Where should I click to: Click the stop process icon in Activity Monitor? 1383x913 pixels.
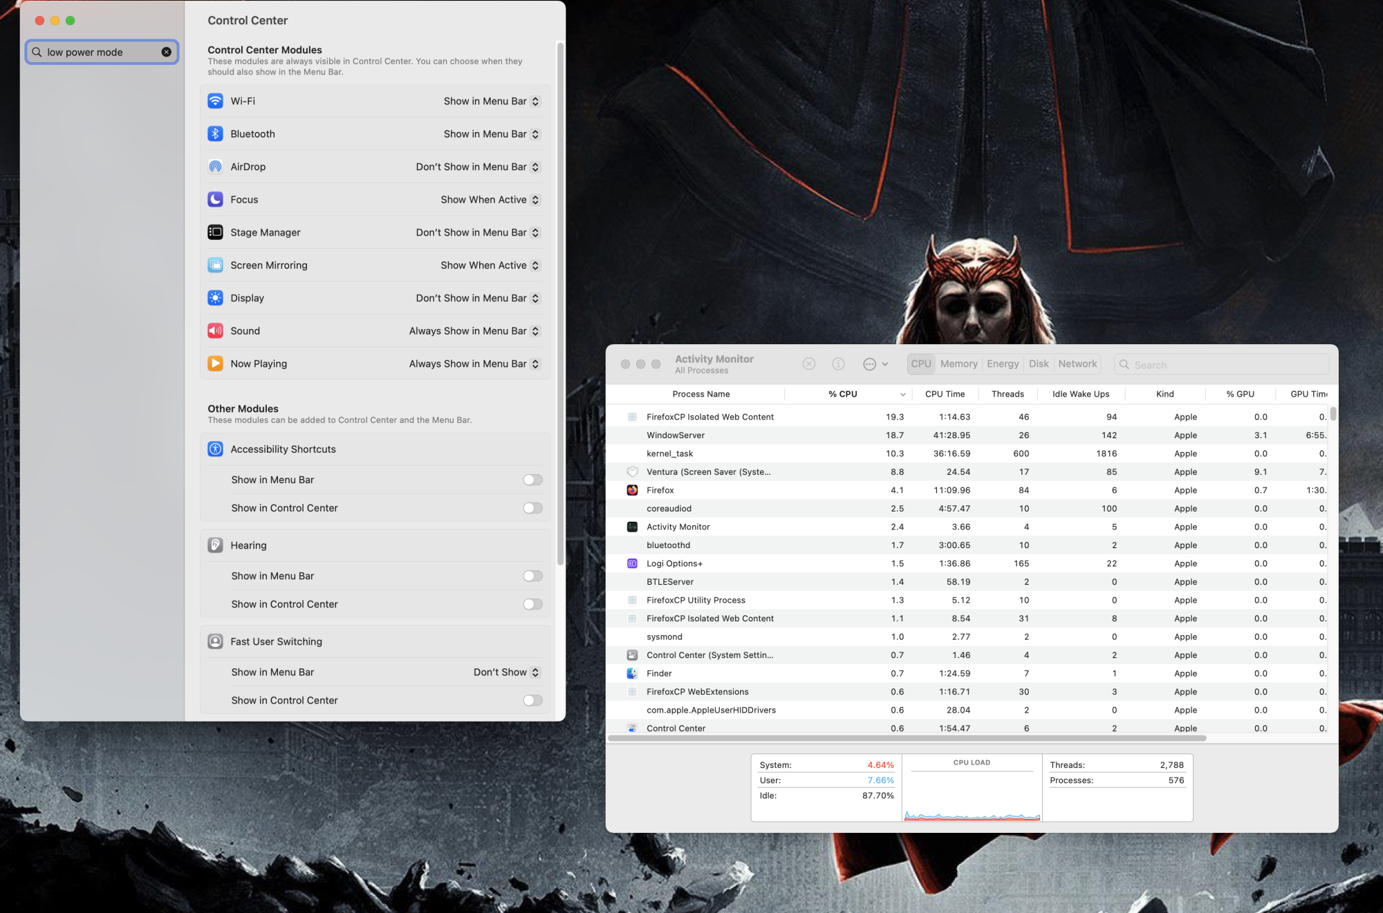pyautogui.click(x=809, y=364)
